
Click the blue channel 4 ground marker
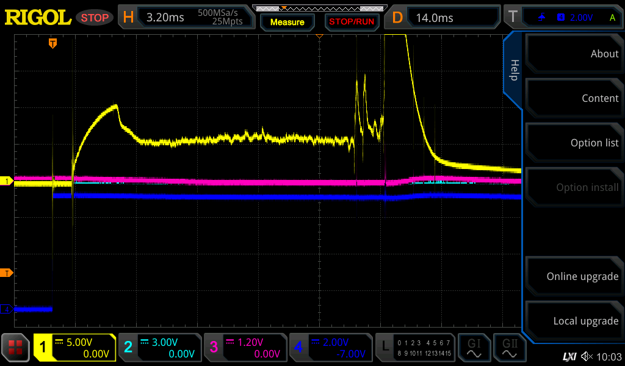point(7,309)
